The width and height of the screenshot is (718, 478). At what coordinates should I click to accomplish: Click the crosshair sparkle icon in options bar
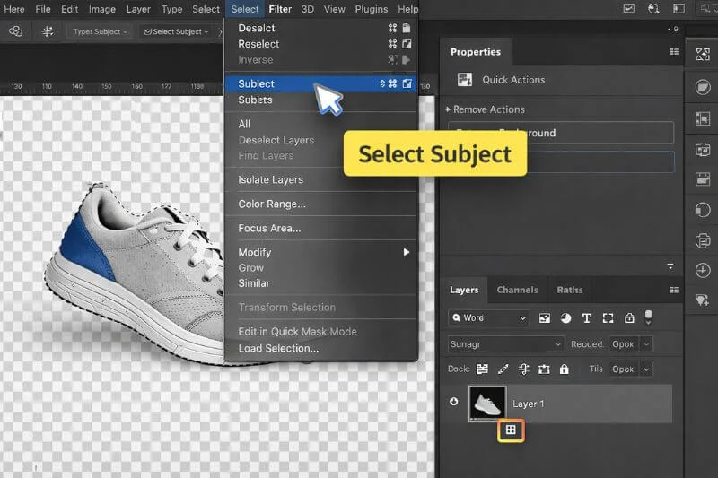coord(48,31)
